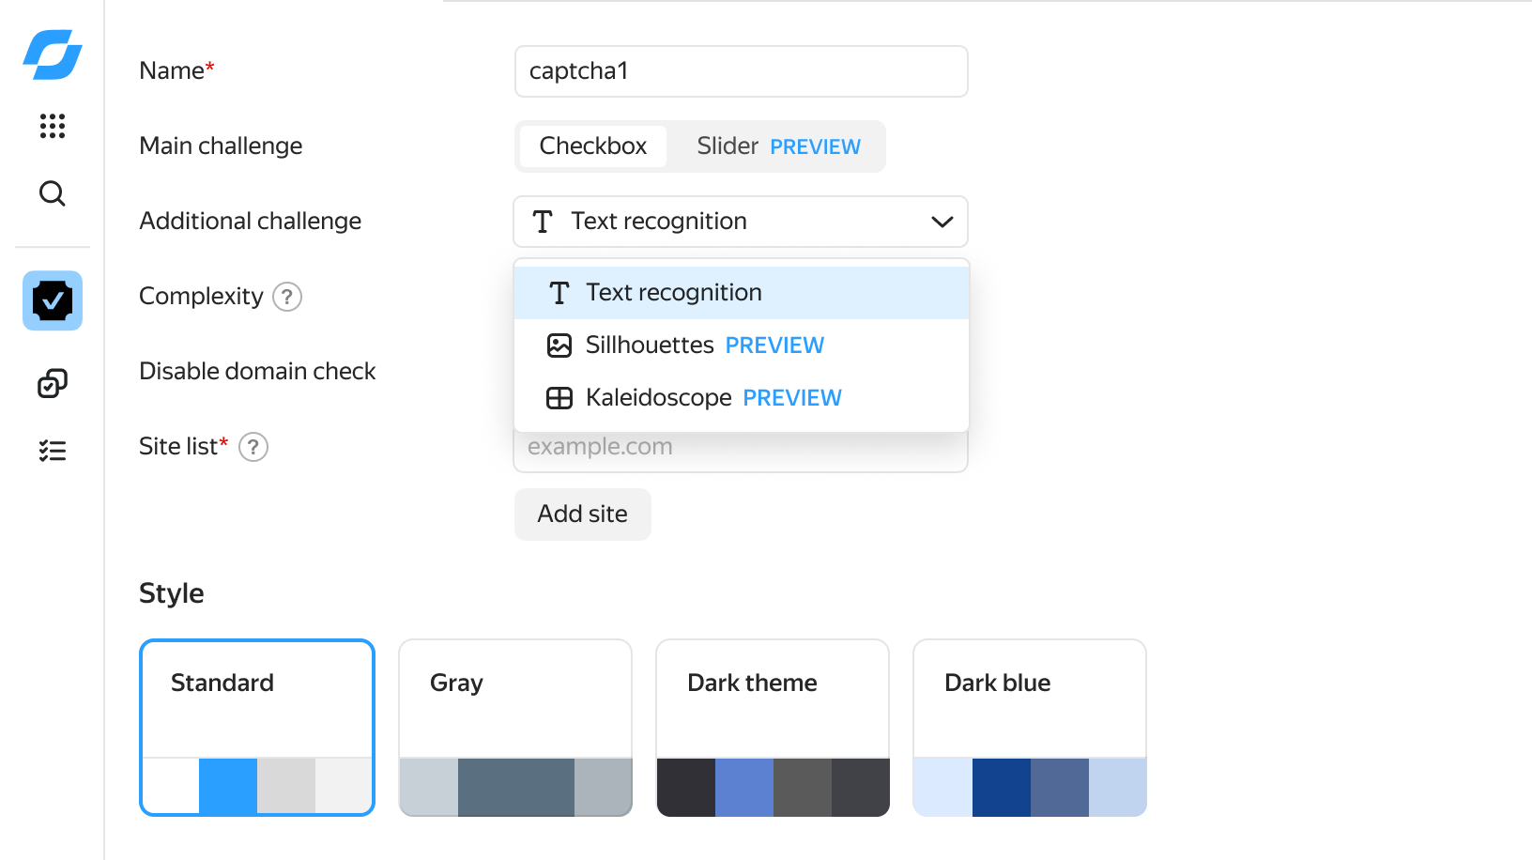Click the grid icon beside Kaleidoscope
The height and width of the screenshot is (860, 1532).
[x=559, y=398]
